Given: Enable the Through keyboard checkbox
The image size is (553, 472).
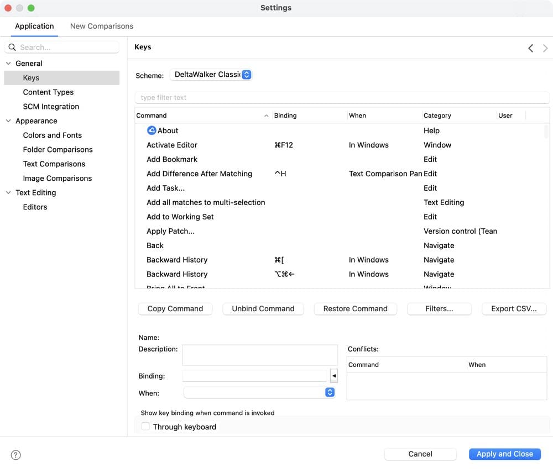Looking at the screenshot, I should click(145, 426).
